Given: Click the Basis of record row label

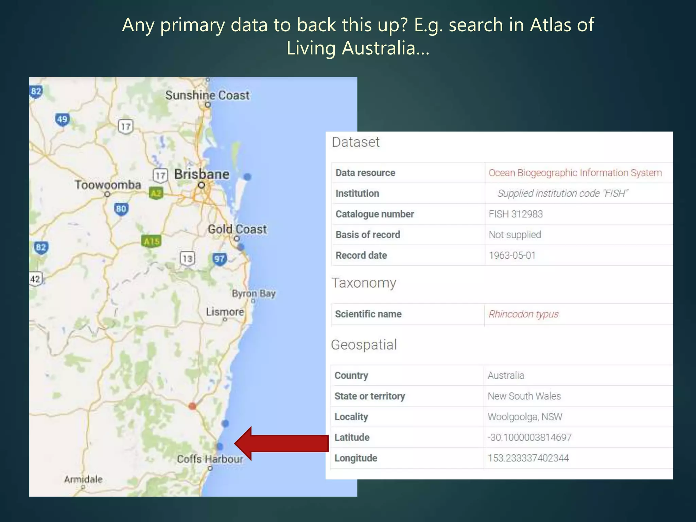Looking at the screenshot, I should pos(368,235).
